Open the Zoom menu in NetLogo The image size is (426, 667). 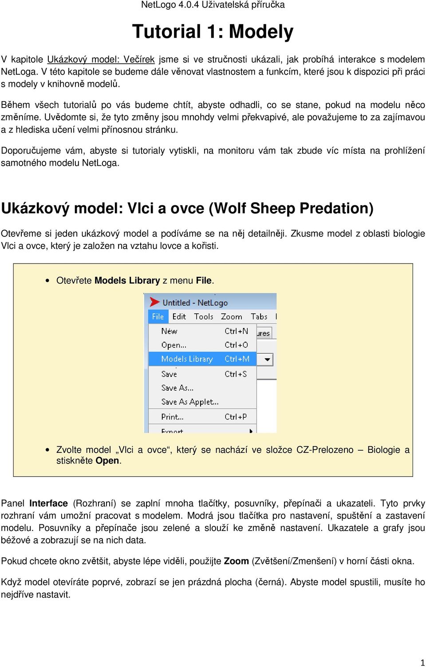coord(232,316)
